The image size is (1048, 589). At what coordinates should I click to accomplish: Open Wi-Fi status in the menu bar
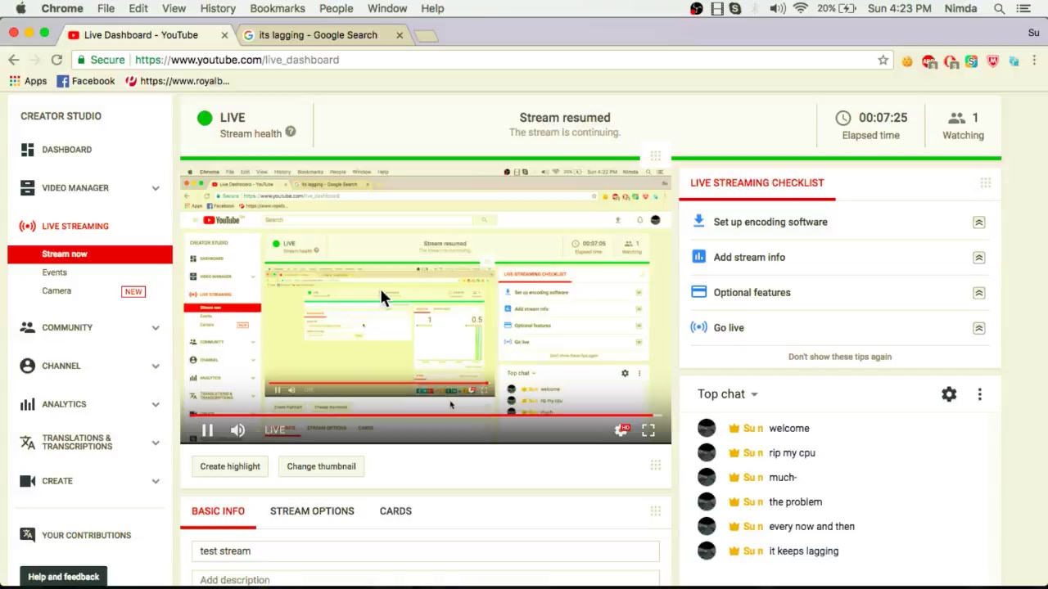click(800, 8)
